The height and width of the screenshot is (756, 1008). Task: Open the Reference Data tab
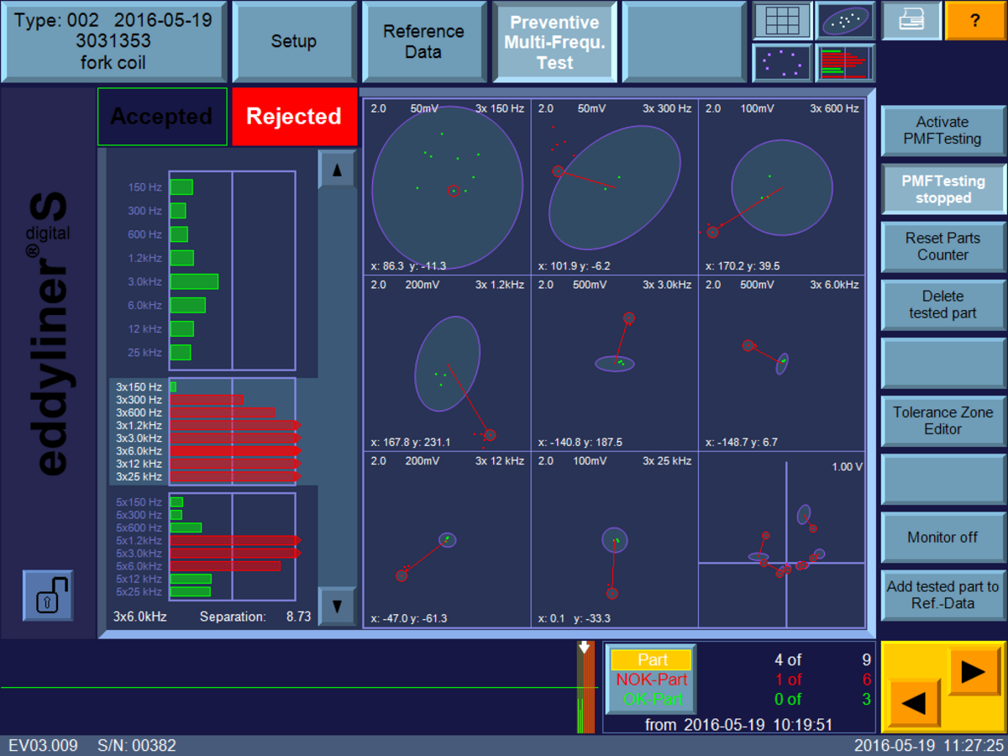tap(423, 40)
